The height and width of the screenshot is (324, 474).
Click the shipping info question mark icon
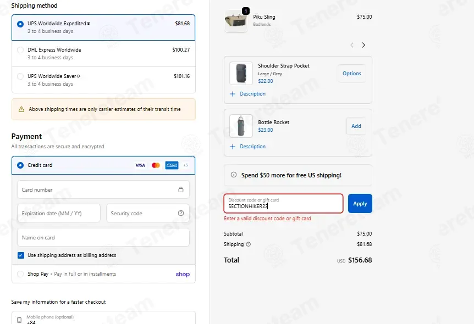pyautogui.click(x=248, y=244)
